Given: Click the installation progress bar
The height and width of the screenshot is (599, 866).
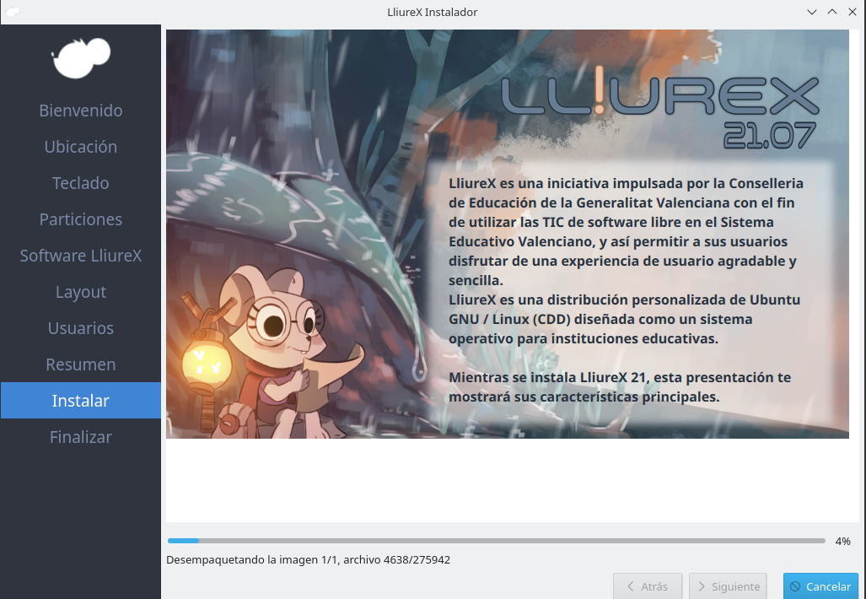Looking at the screenshot, I should pos(496,541).
